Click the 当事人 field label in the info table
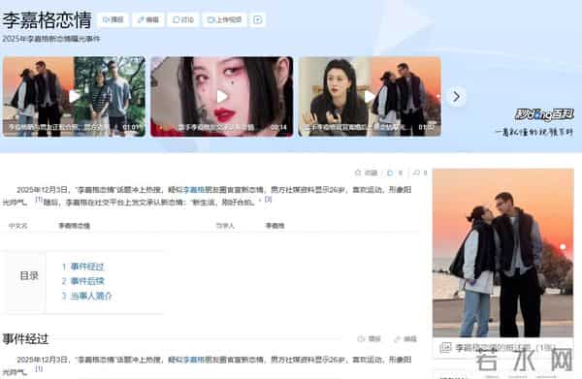582x379 pixels. click(x=225, y=226)
